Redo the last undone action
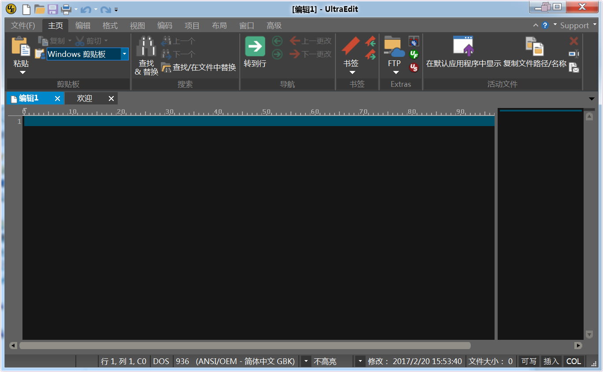 coord(105,9)
